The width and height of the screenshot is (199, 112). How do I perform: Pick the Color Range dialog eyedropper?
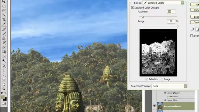click(x=193, y=30)
